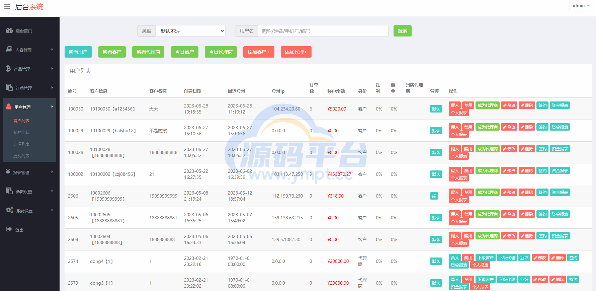Select 客户列表 in sidebar submenu
596x291 pixels.
coord(21,121)
